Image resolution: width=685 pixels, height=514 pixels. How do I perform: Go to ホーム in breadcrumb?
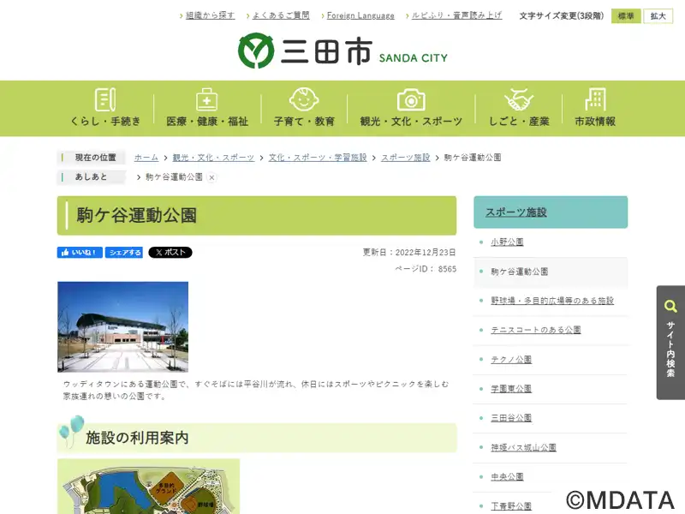[x=146, y=158]
